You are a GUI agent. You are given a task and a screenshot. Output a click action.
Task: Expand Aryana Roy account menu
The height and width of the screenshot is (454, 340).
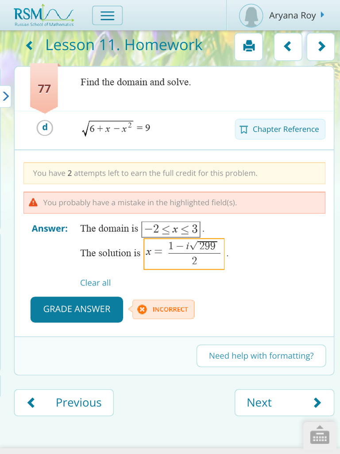pyautogui.click(x=322, y=15)
